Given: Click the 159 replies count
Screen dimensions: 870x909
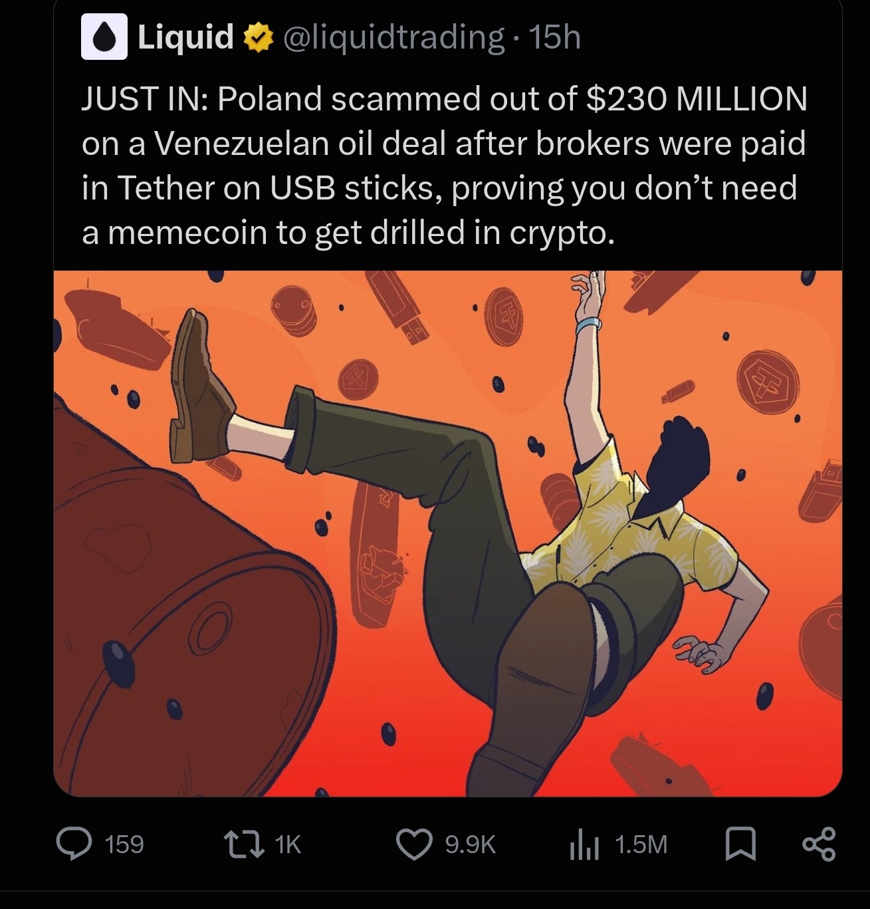Looking at the screenshot, I should 124,844.
